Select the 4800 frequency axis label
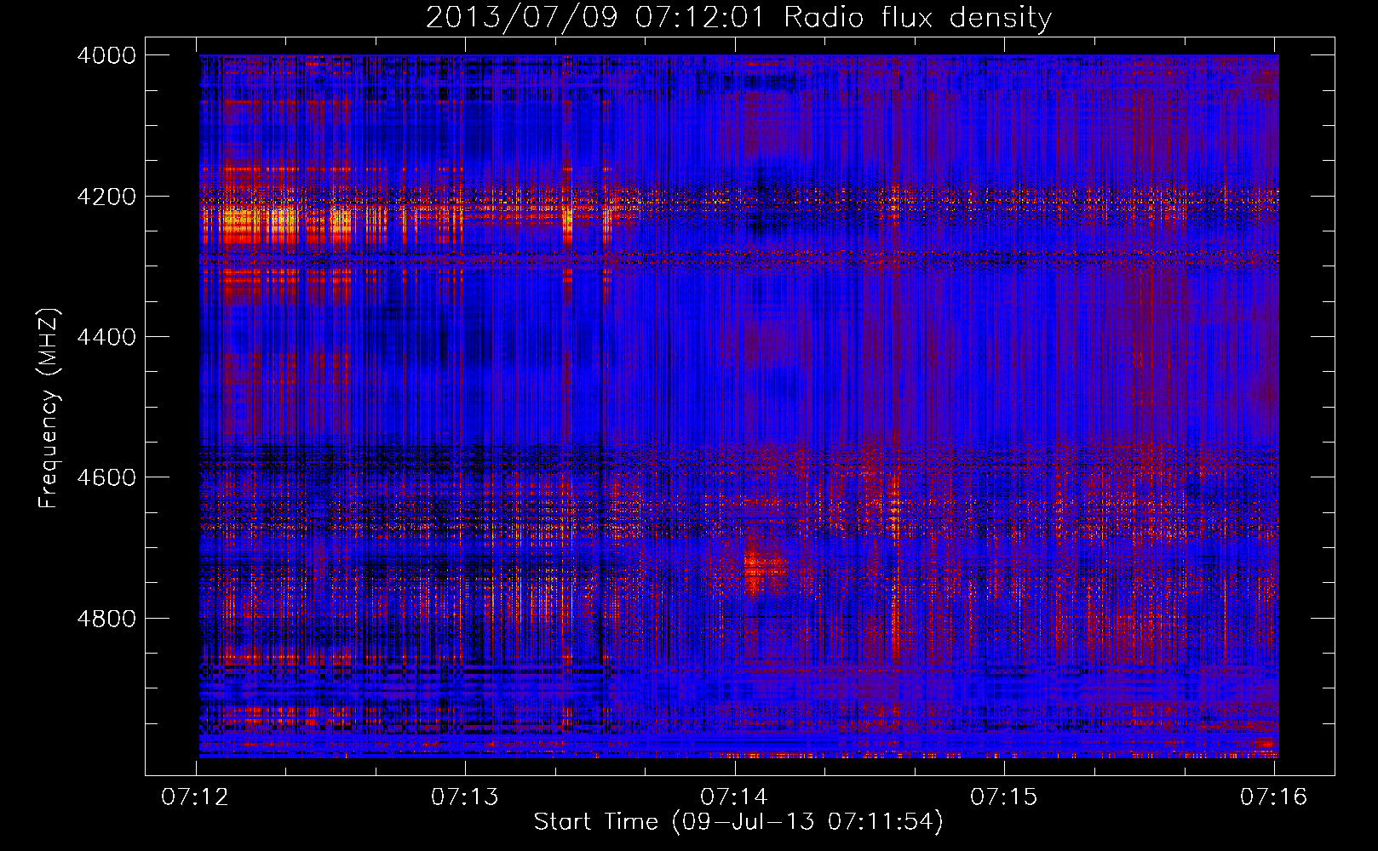Screen dimensions: 1378x851 [106, 618]
